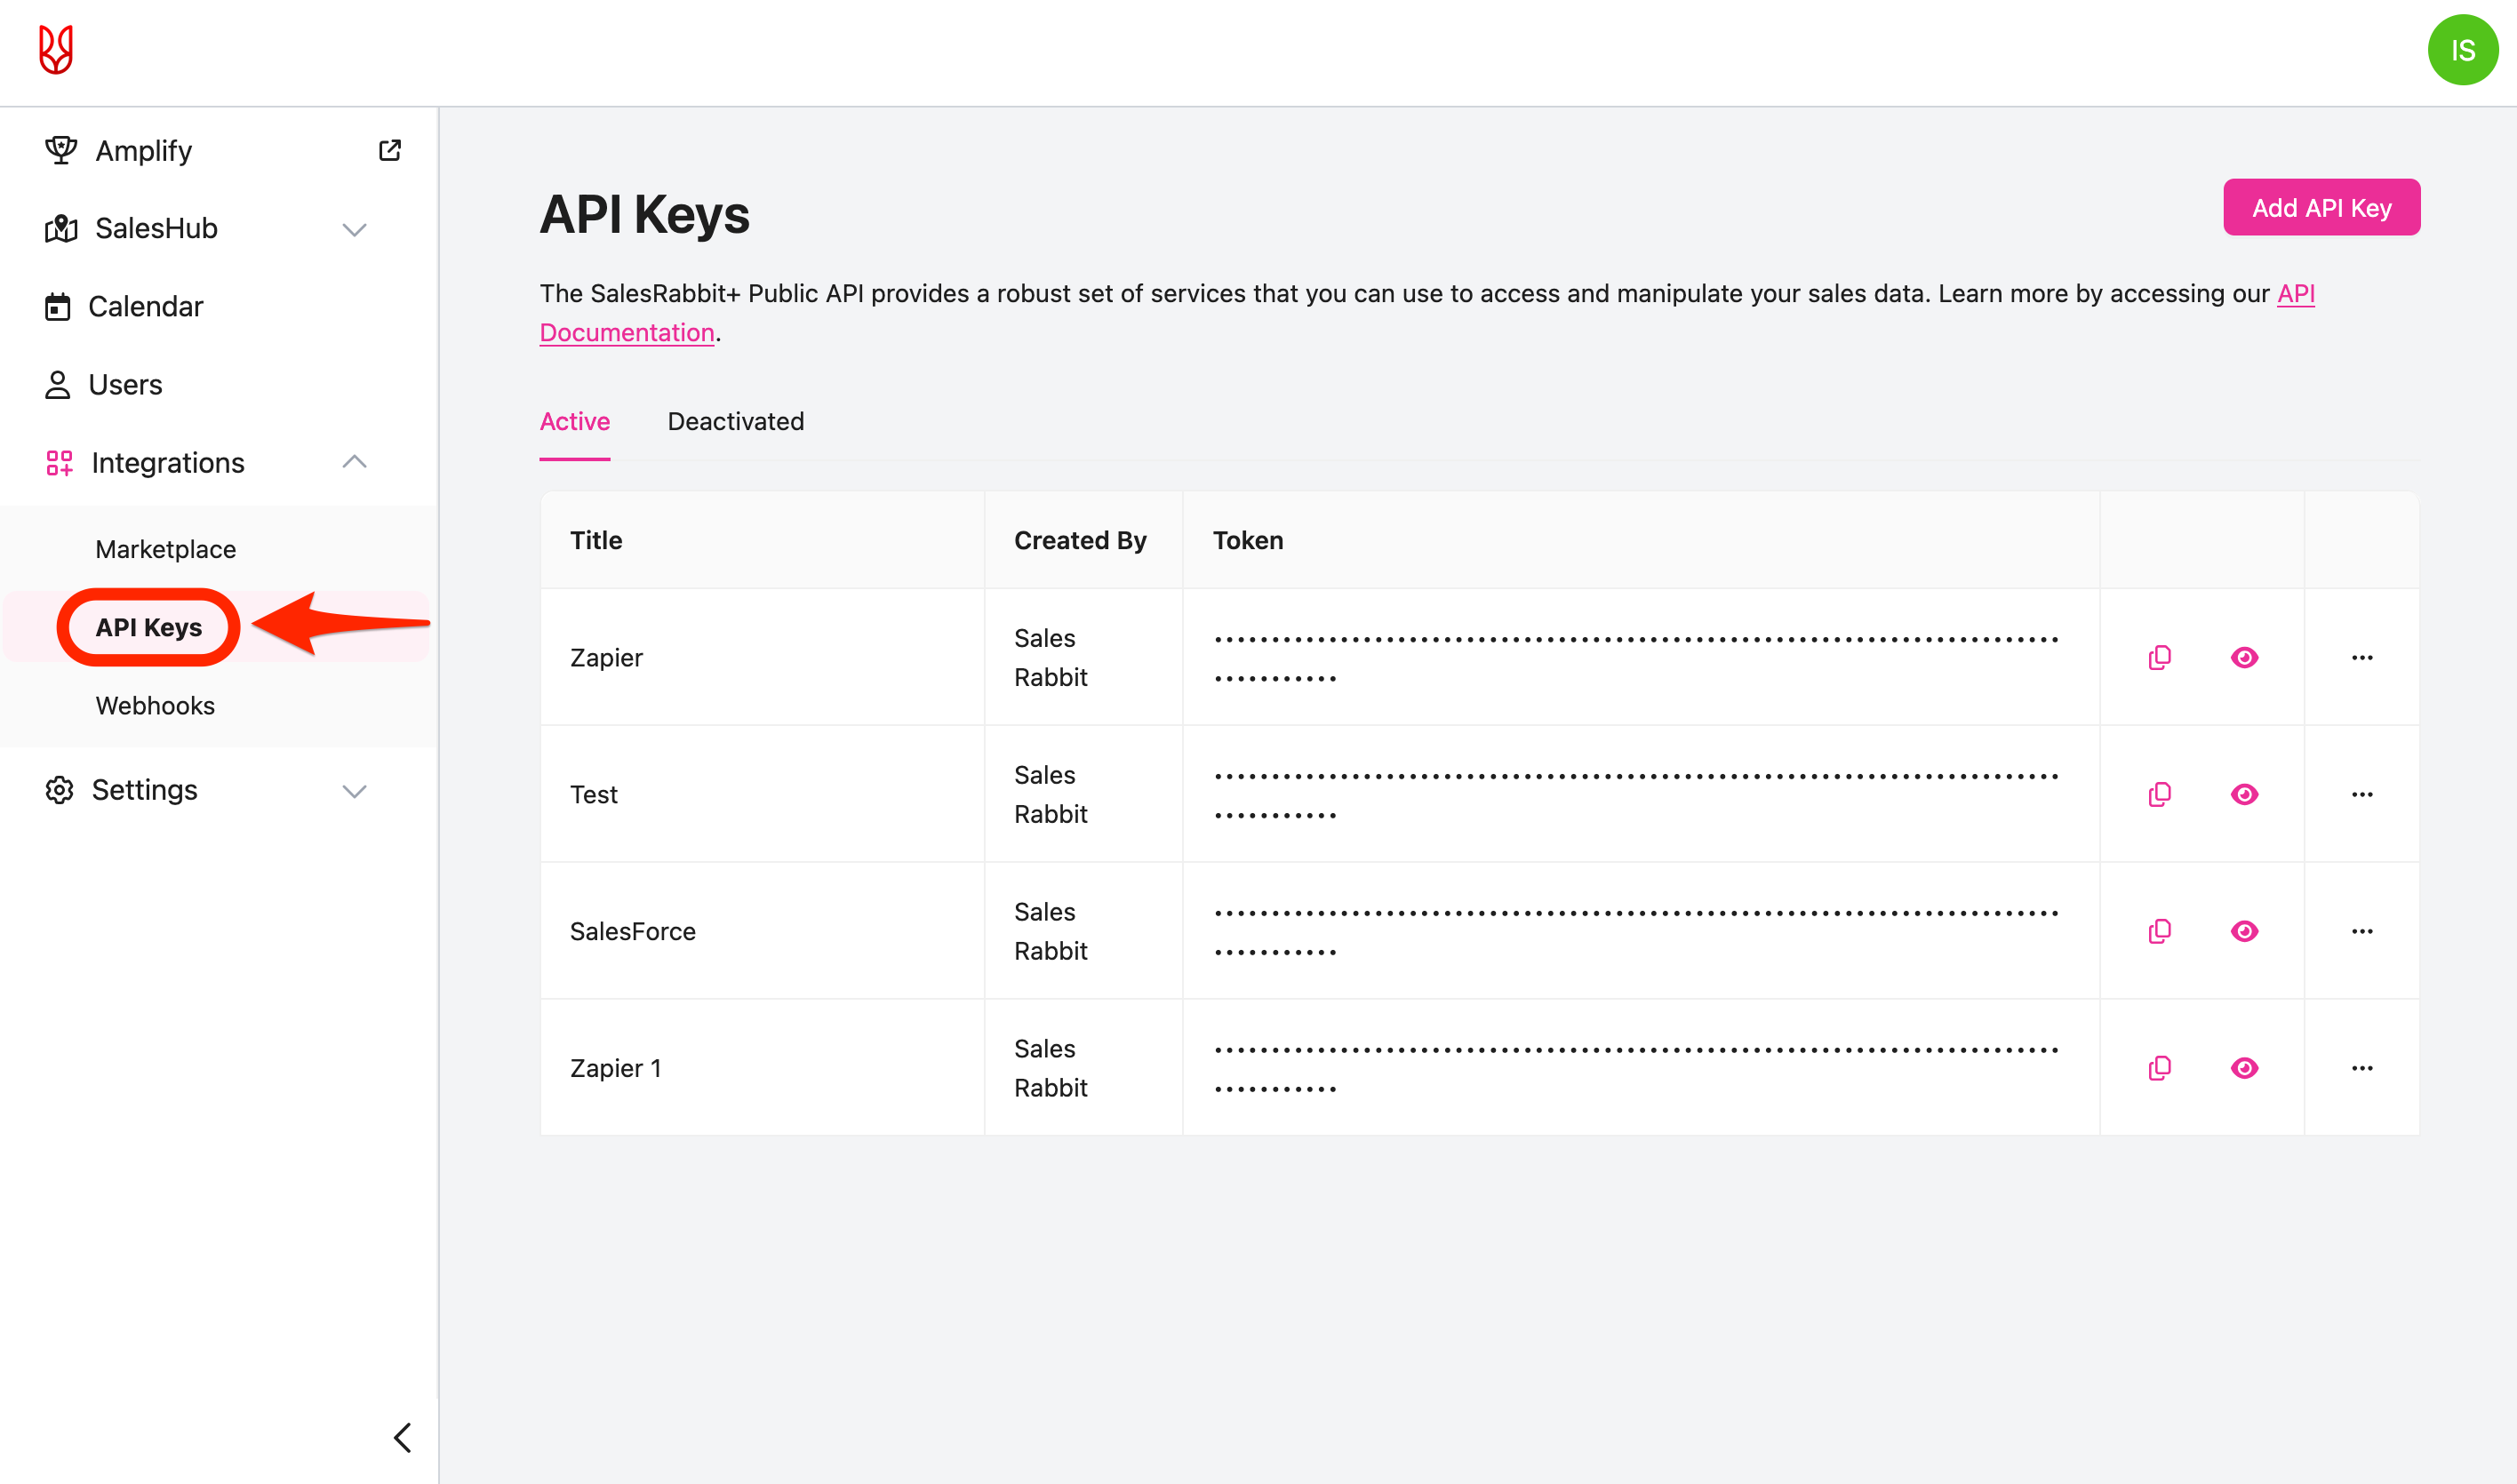Image resolution: width=2517 pixels, height=1484 pixels.
Task: Open Amplify external link icon
Action: 390,150
